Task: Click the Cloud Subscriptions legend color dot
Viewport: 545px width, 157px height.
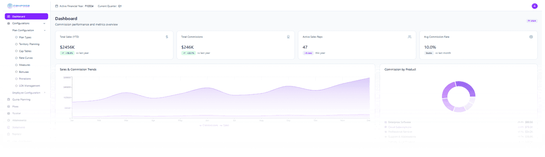Action: coord(385,127)
